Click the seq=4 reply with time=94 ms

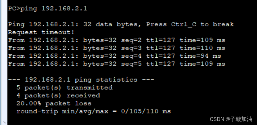[x=115, y=56]
